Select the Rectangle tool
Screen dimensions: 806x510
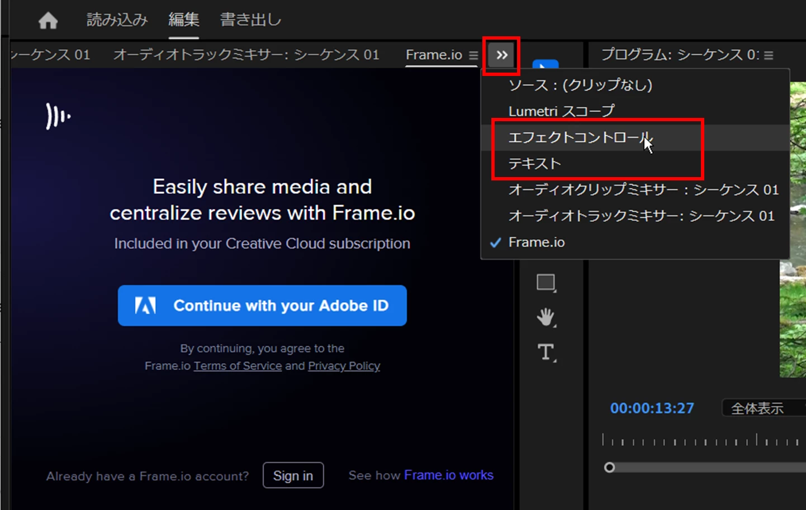(546, 283)
